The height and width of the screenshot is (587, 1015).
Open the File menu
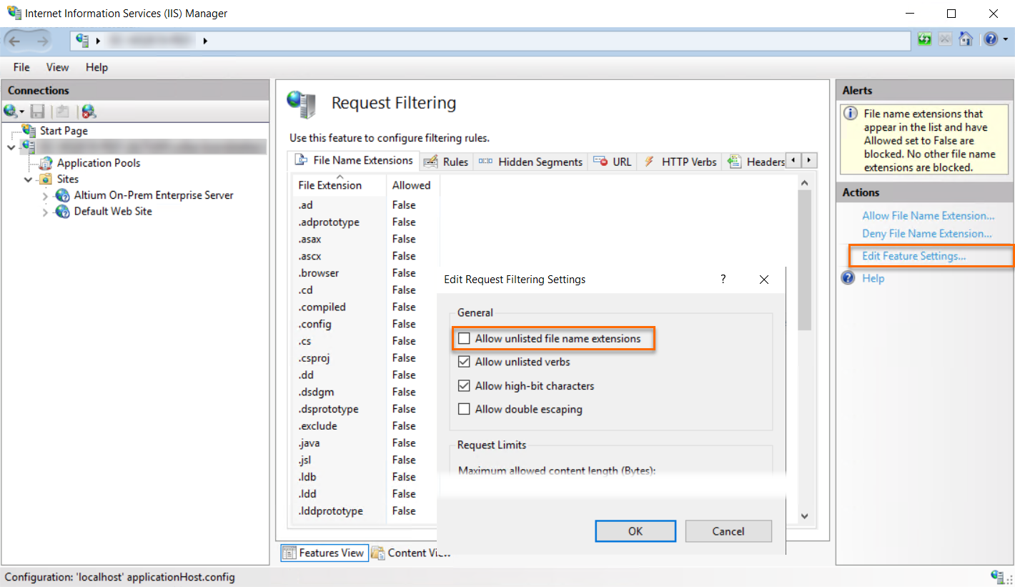coord(21,67)
